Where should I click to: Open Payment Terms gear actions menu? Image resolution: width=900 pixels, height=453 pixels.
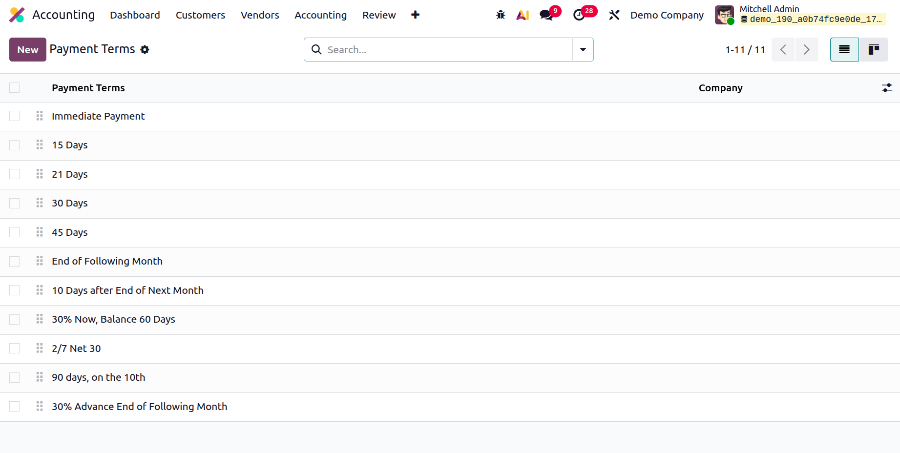click(x=145, y=49)
